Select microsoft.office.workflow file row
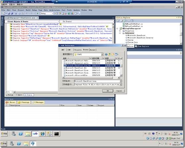185x148 pixels. point(92,75)
